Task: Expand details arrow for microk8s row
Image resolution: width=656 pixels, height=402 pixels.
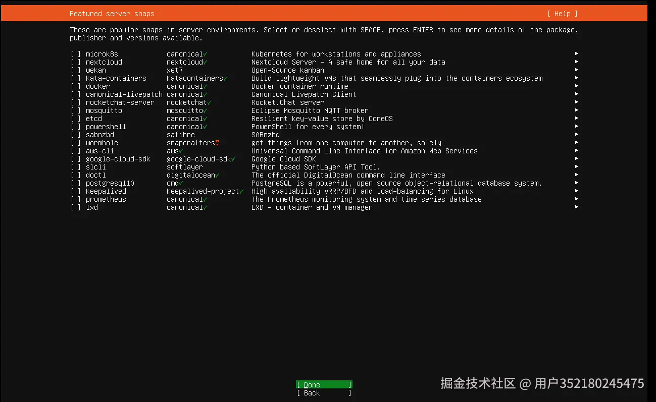Action: (x=577, y=53)
